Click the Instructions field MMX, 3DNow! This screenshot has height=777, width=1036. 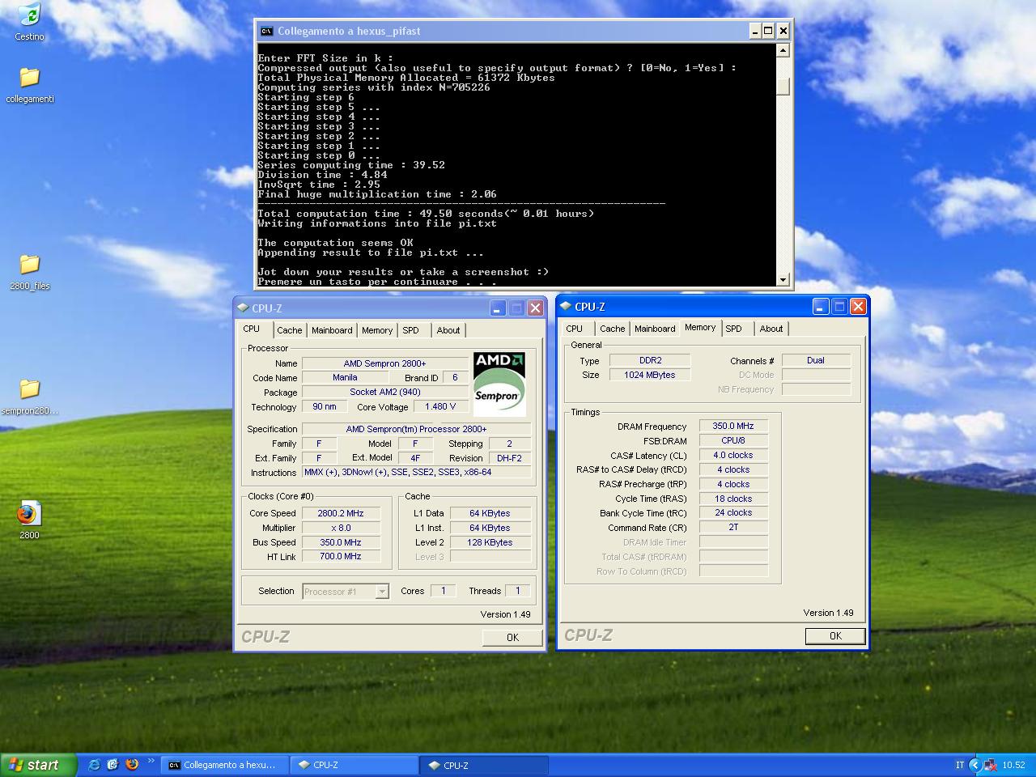[x=417, y=472]
